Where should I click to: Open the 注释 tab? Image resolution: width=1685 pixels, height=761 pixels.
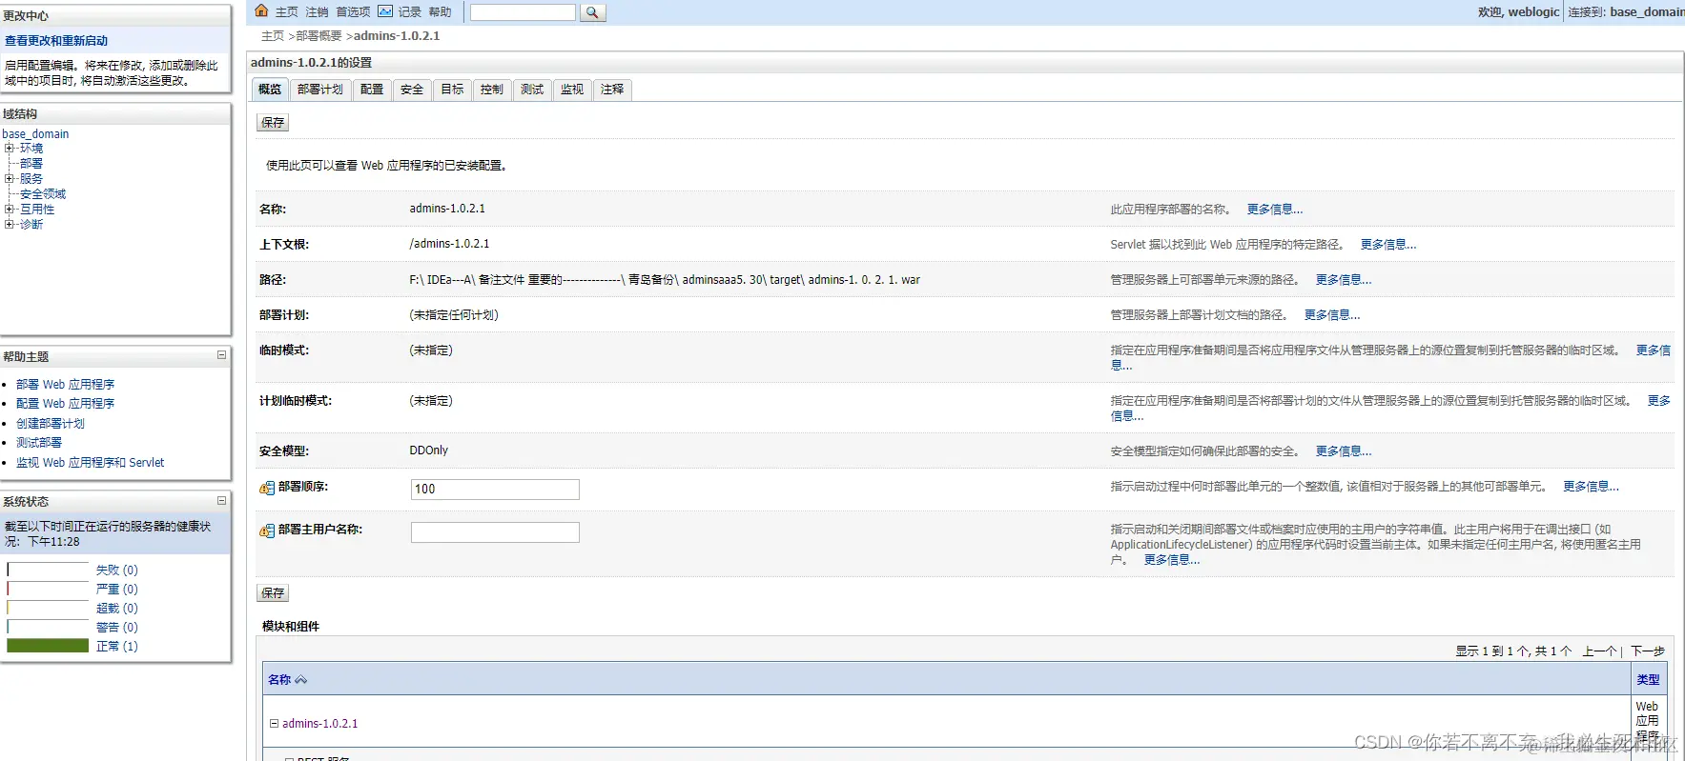(612, 90)
